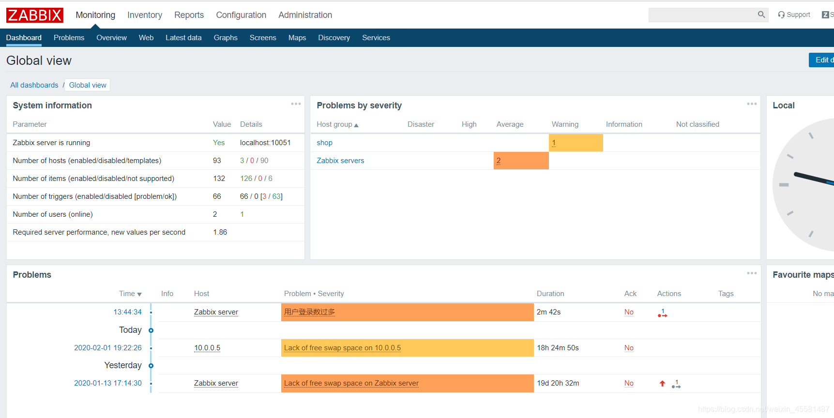The width and height of the screenshot is (834, 418).
Task: Open the Monitoring menu
Action: click(95, 15)
